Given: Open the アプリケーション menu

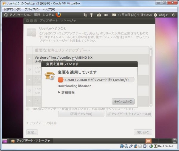Looking at the screenshot, I should (20, 15).
